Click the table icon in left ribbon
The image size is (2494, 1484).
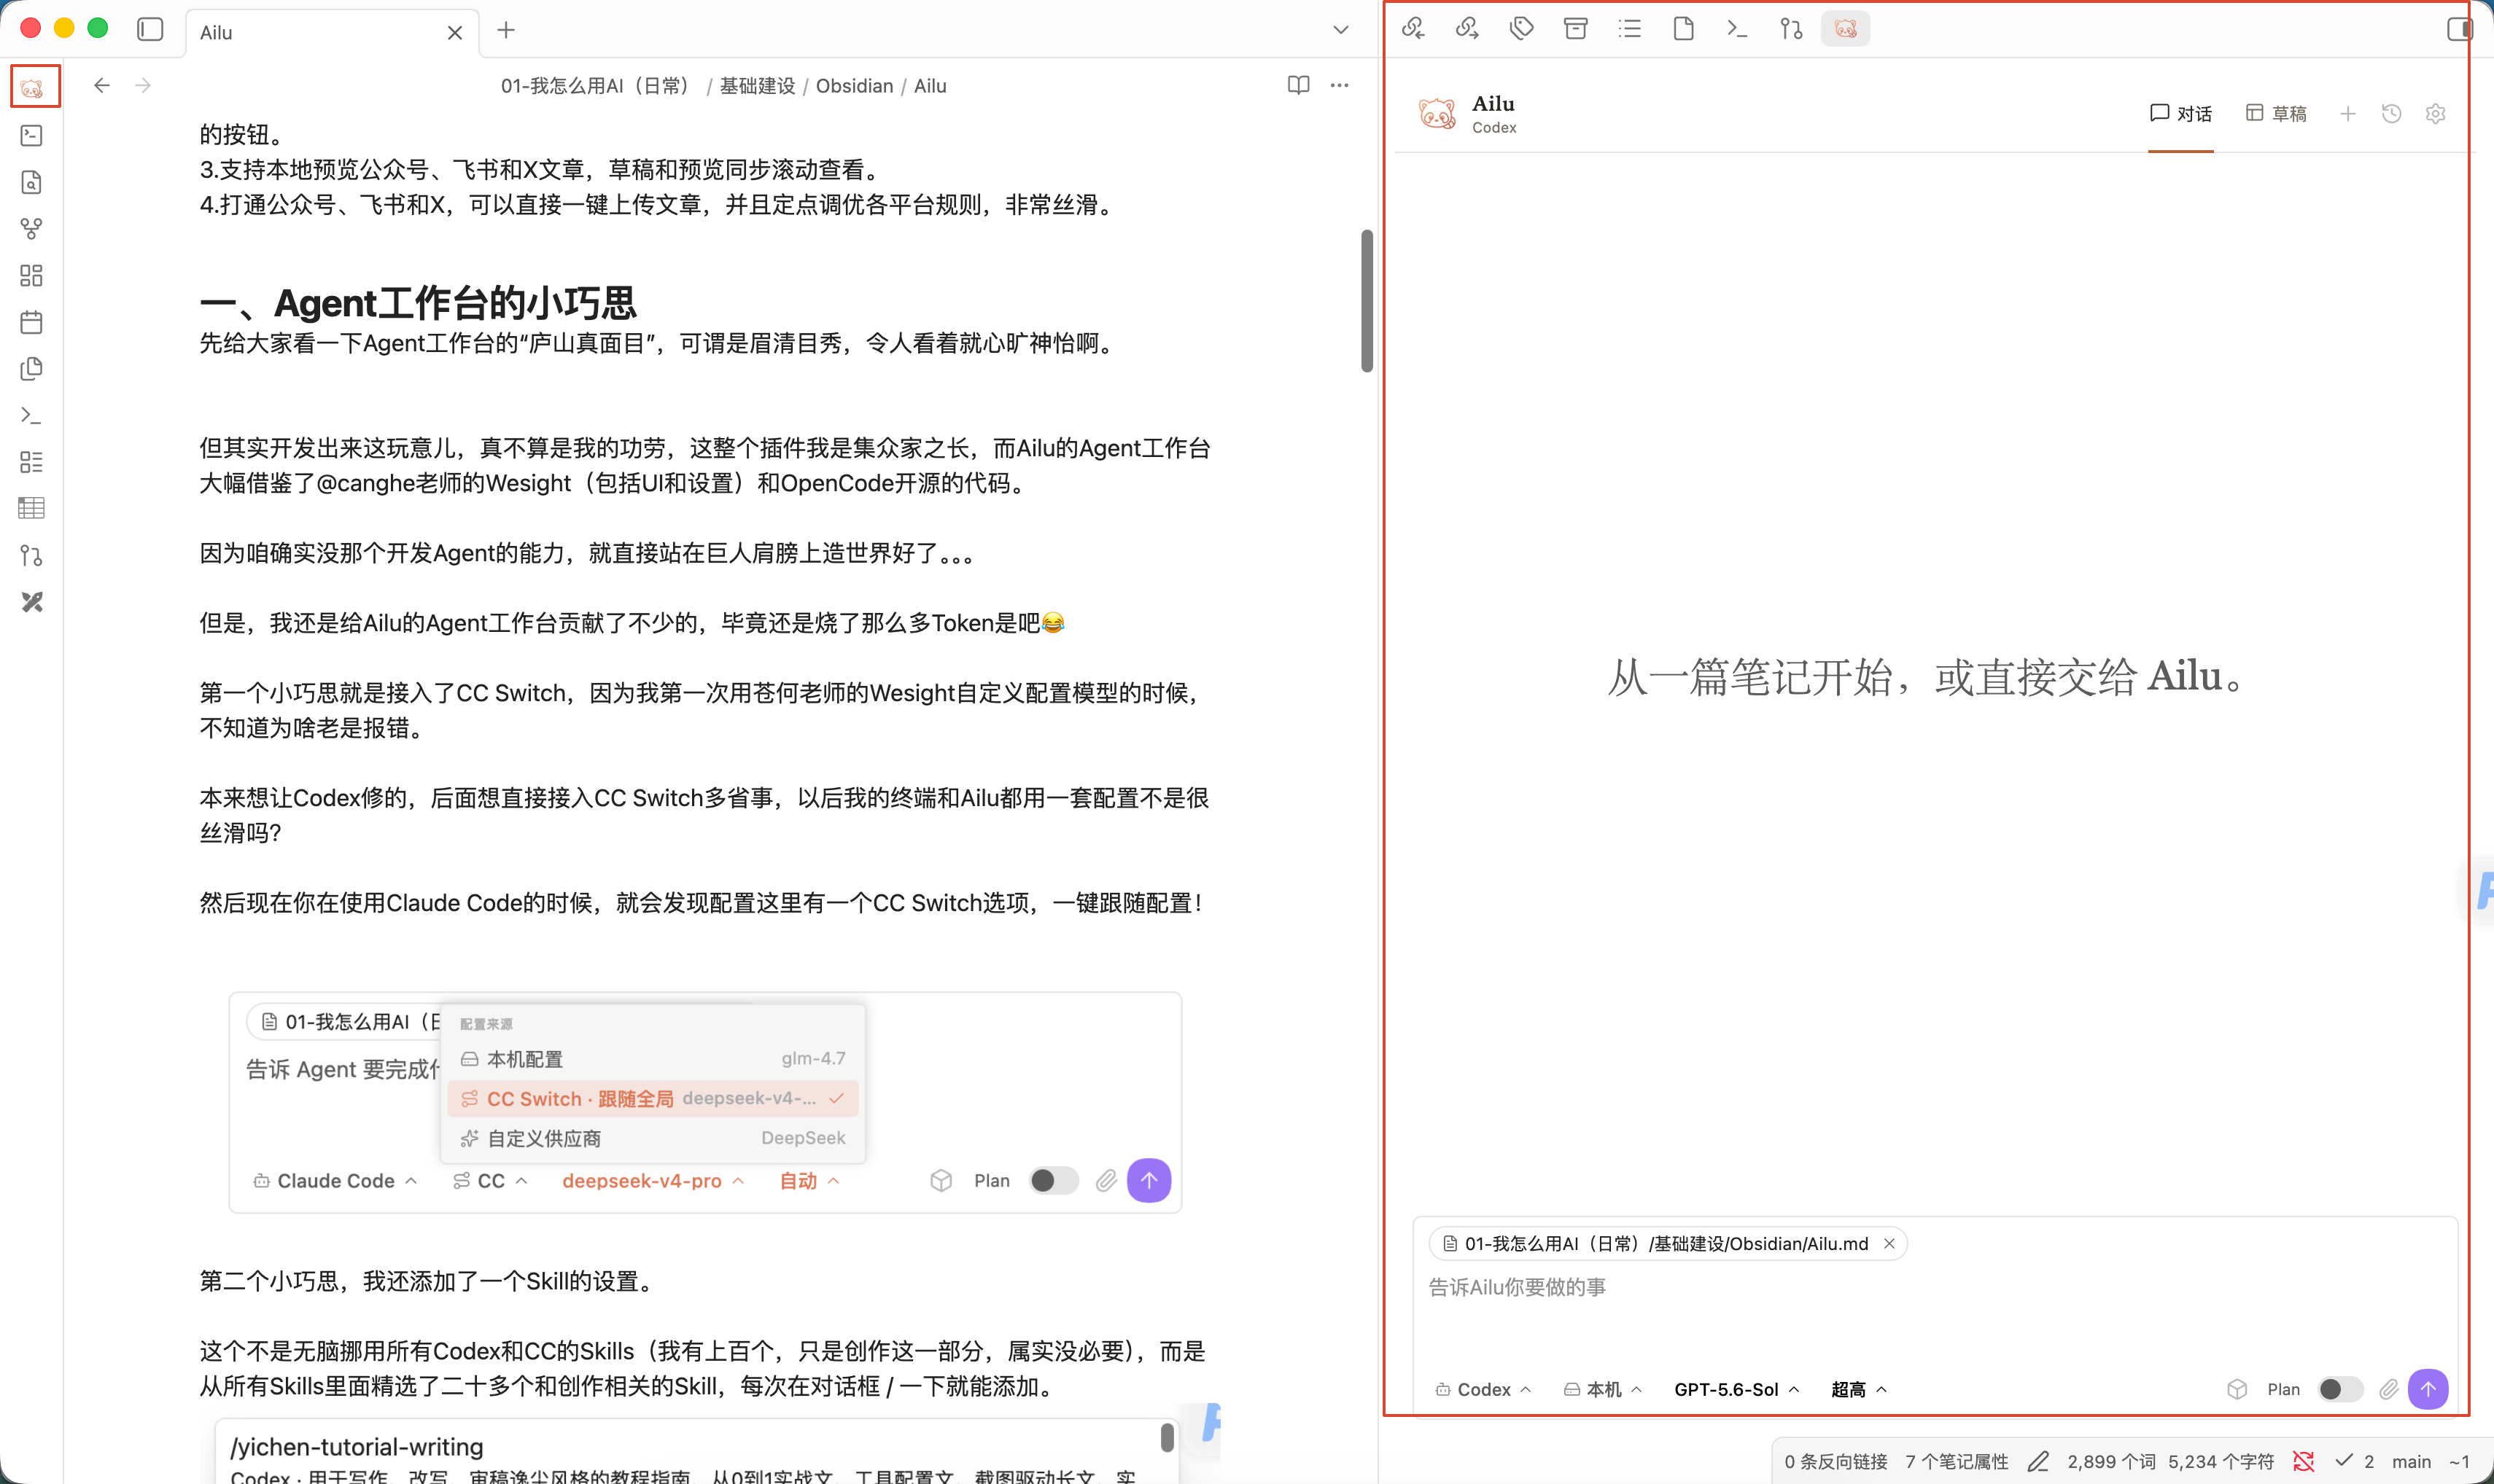[32, 508]
